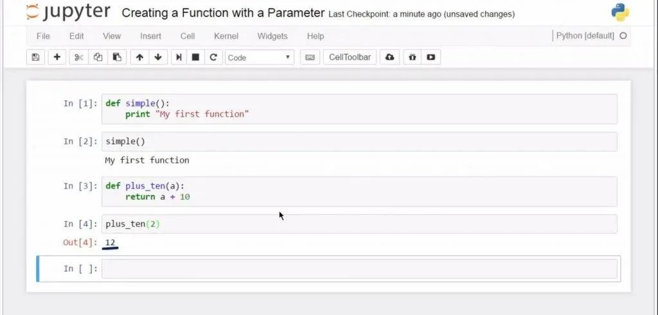The width and height of the screenshot is (658, 315).
Task: Click the save notebook icon
Action: coord(35,57)
